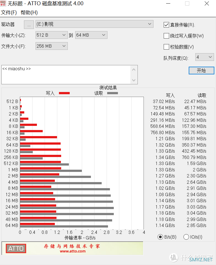Enable 绕过写入缓存 option
Screen dimensions: 216x265
point(166,36)
